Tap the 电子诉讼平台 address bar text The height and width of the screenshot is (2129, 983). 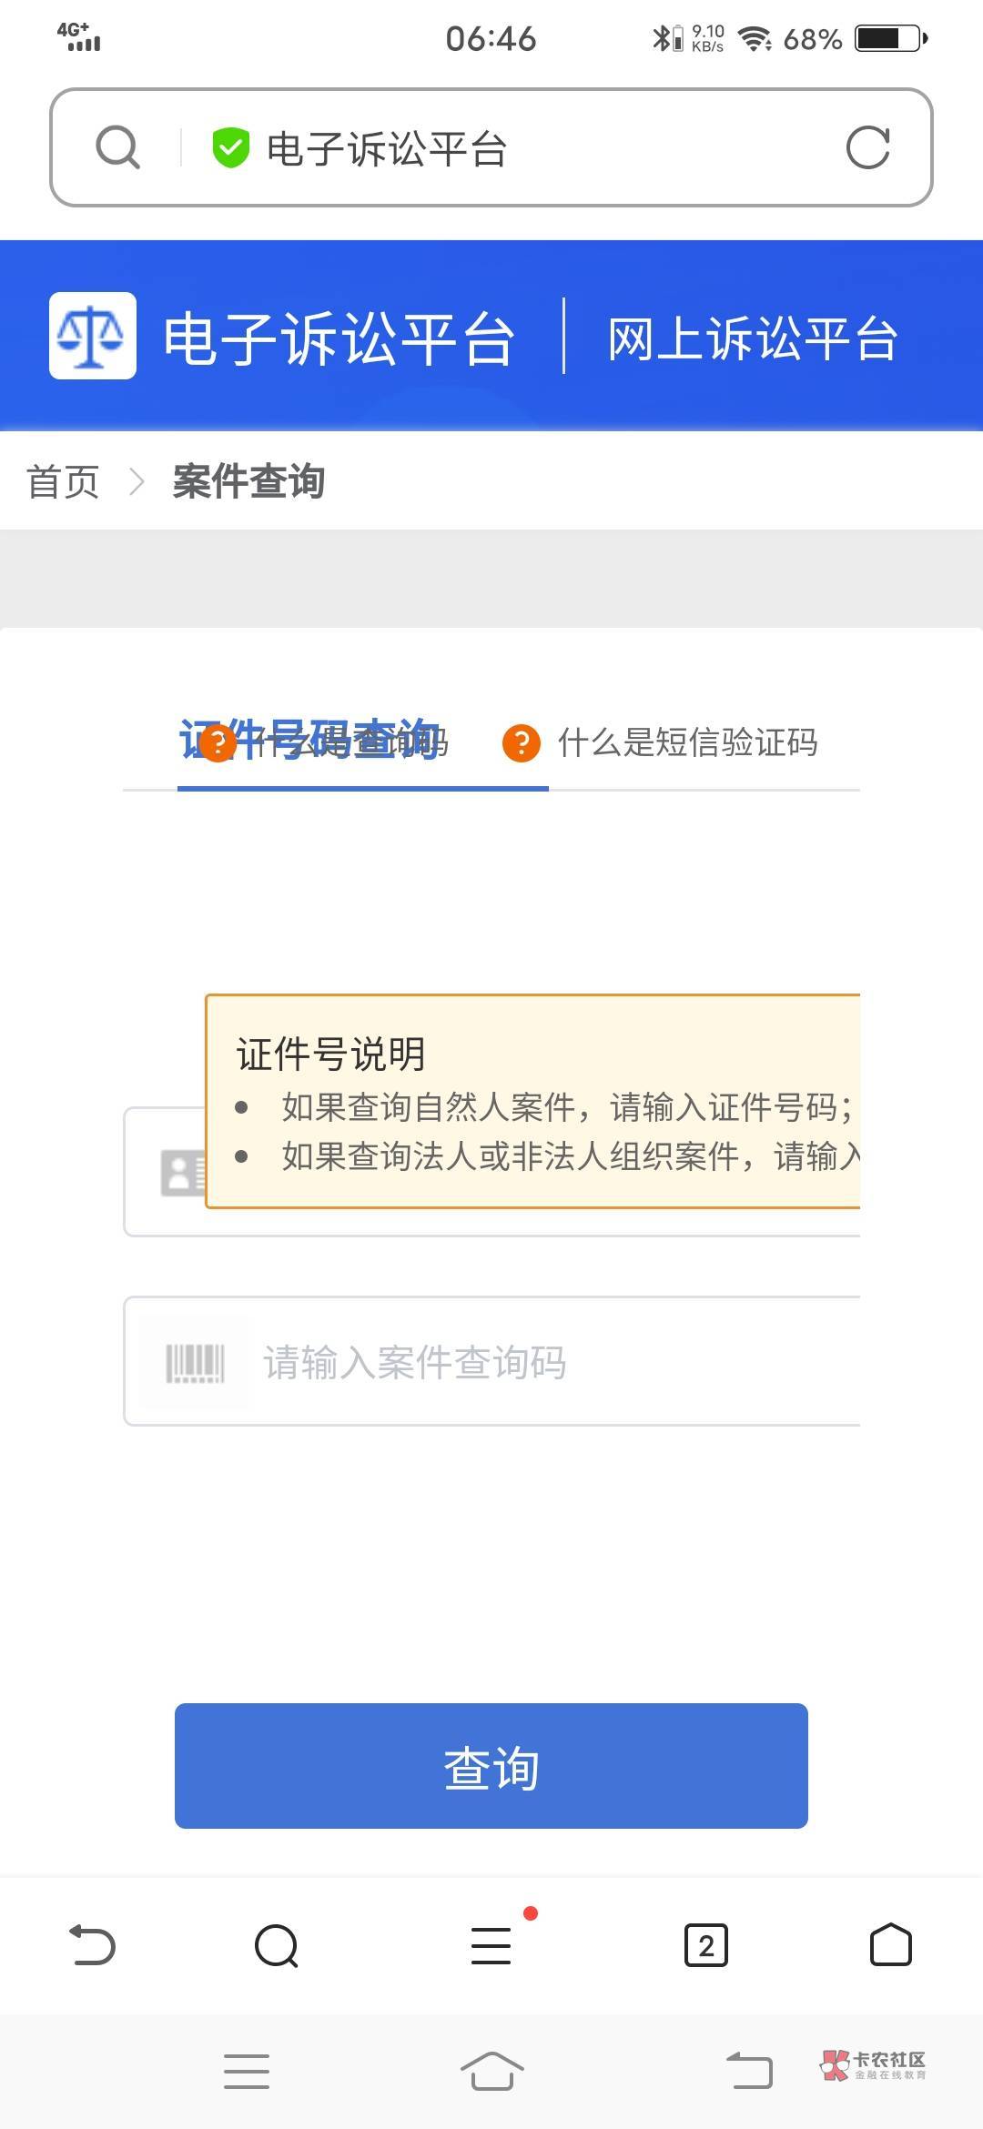387,149
